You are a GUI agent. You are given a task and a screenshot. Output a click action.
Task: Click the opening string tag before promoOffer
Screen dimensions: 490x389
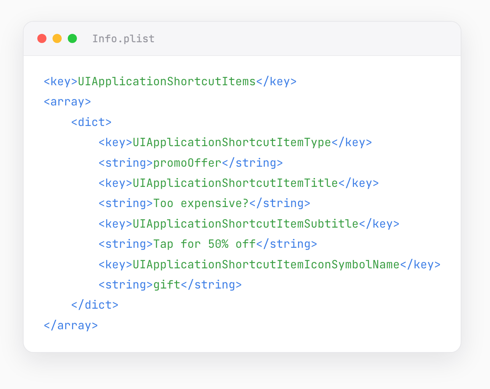coord(126,163)
